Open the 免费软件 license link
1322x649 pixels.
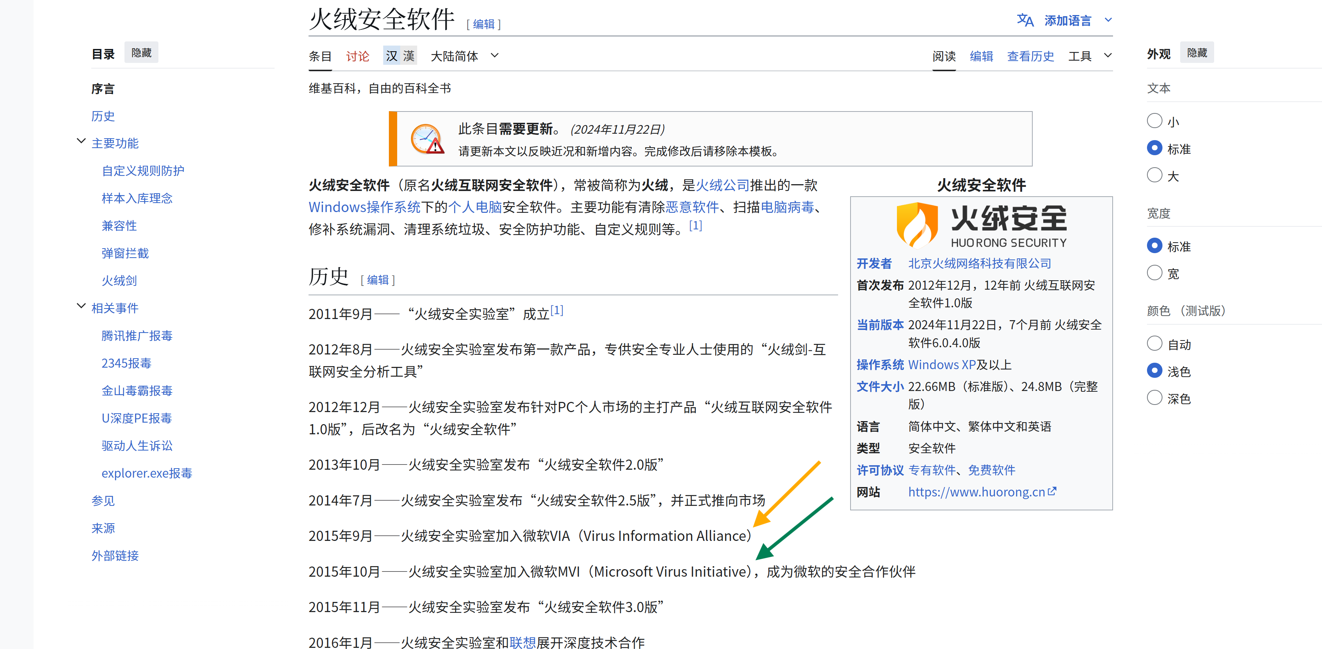(x=992, y=470)
